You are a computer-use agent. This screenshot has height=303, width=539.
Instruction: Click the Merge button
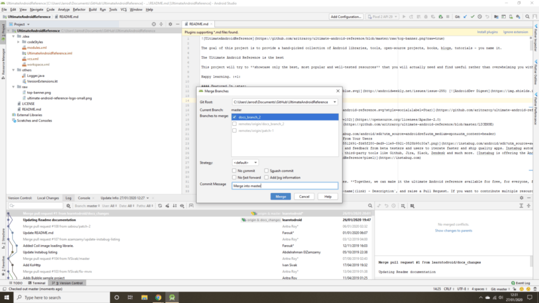281,196
